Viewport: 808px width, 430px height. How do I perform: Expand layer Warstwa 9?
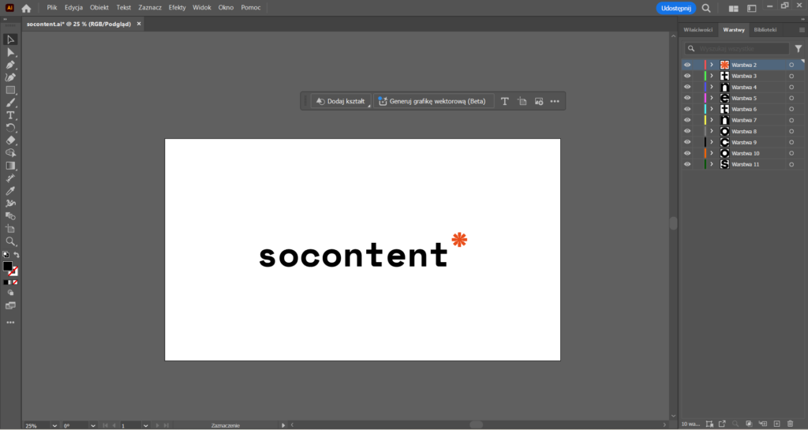(x=712, y=142)
